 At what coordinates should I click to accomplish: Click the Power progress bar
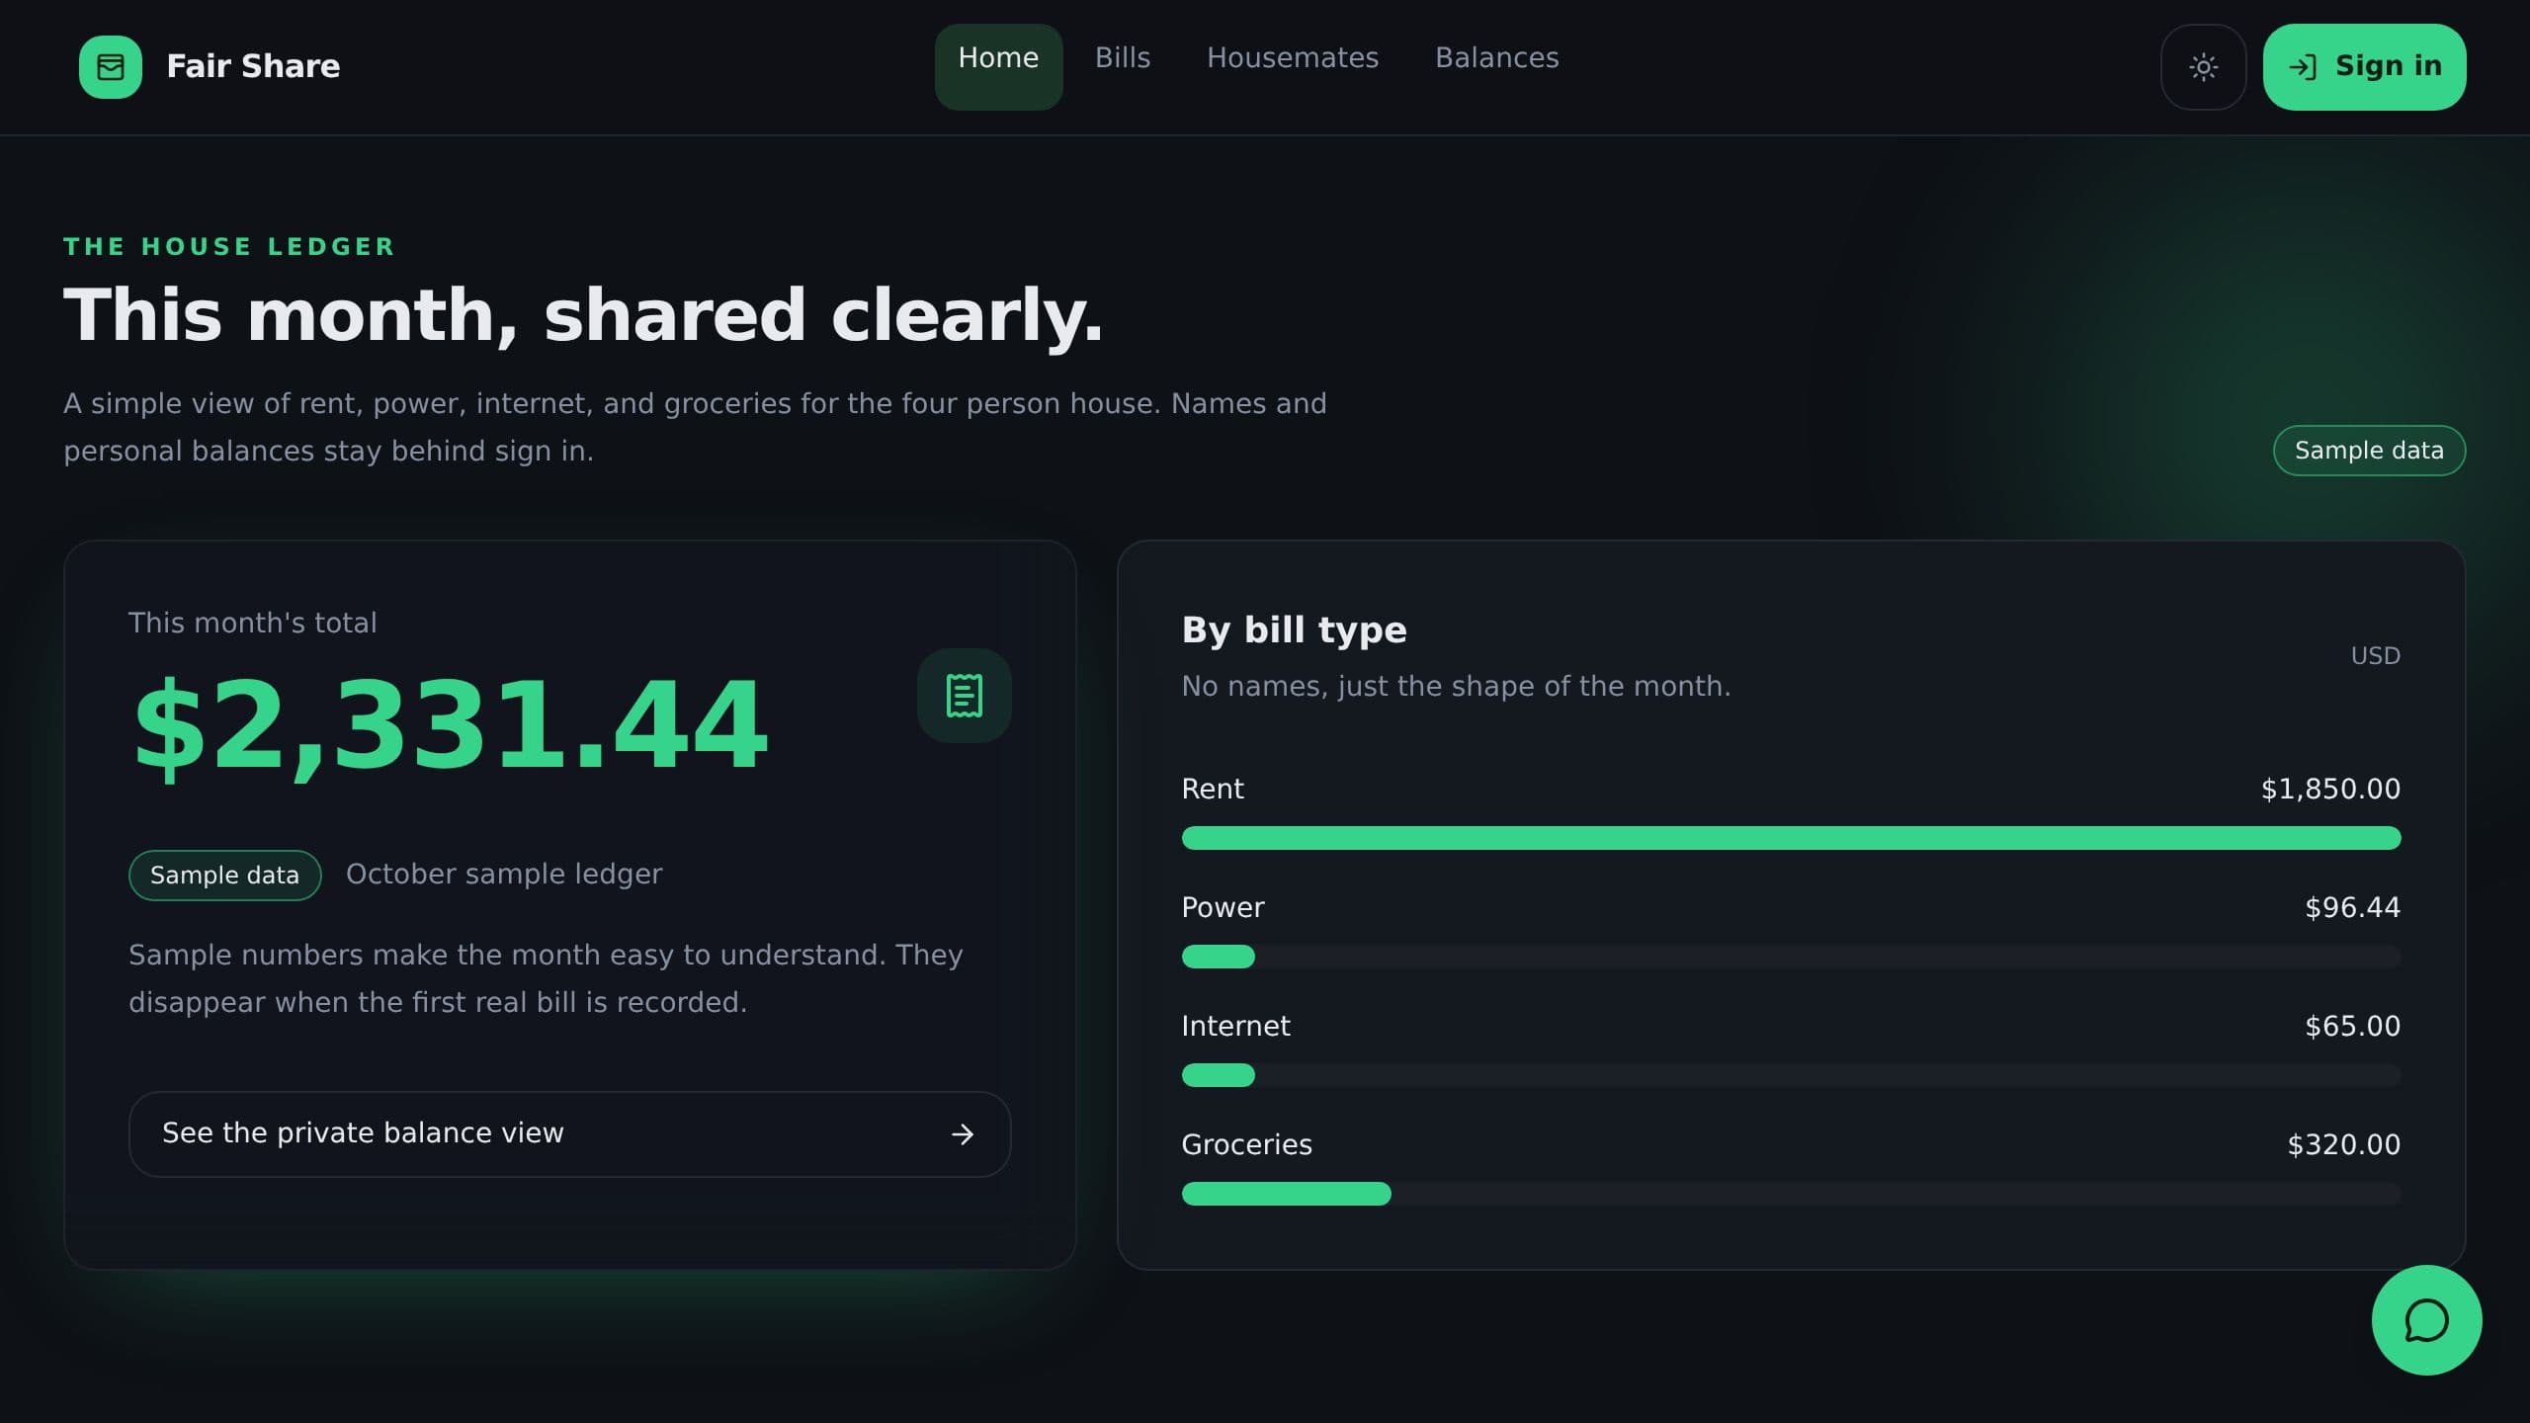1791,957
